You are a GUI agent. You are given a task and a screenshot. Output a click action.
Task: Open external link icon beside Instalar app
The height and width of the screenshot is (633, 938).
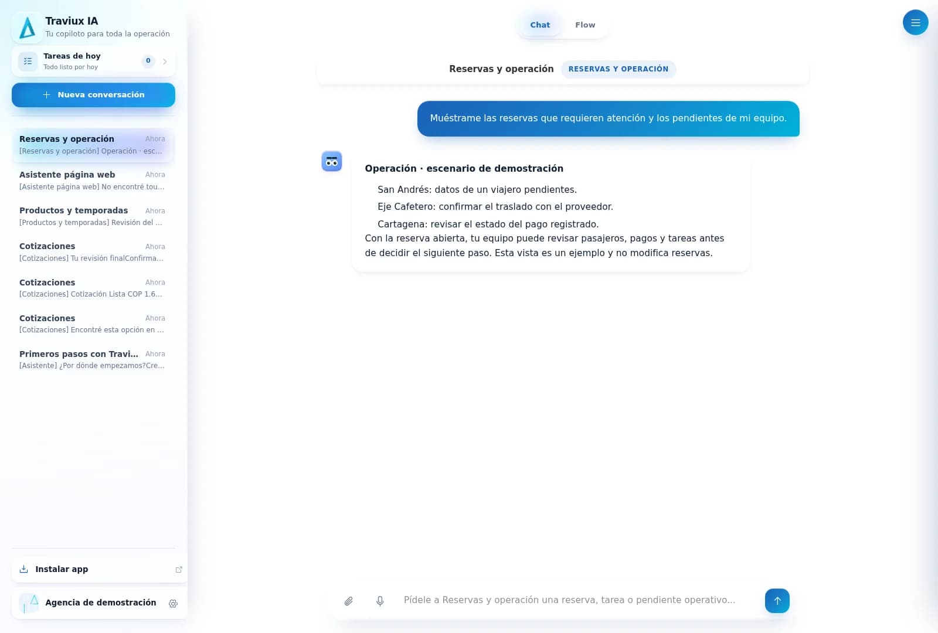point(179,570)
